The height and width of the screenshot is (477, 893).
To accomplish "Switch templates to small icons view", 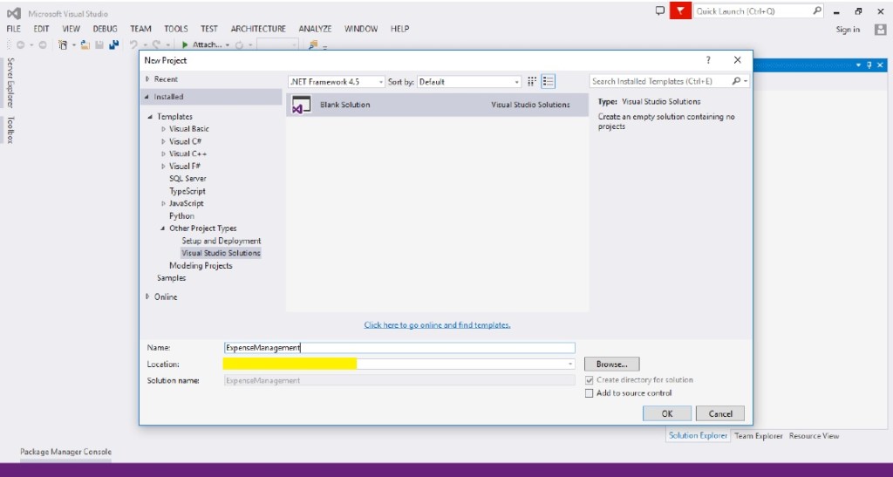I will pos(532,81).
